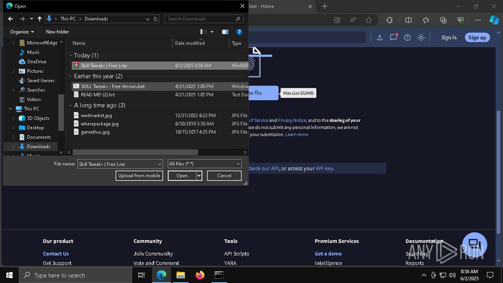Cancel the Open dialog
The width and height of the screenshot is (503, 283).
click(224, 176)
